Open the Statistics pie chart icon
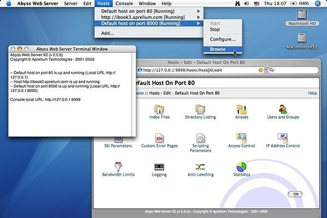 pyautogui.click(x=241, y=167)
